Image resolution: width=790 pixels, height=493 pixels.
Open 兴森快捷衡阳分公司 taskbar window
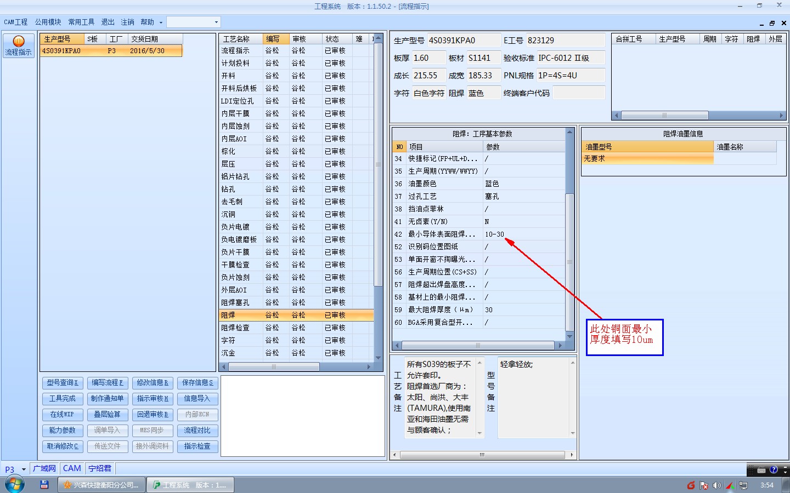click(x=102, y=485)
